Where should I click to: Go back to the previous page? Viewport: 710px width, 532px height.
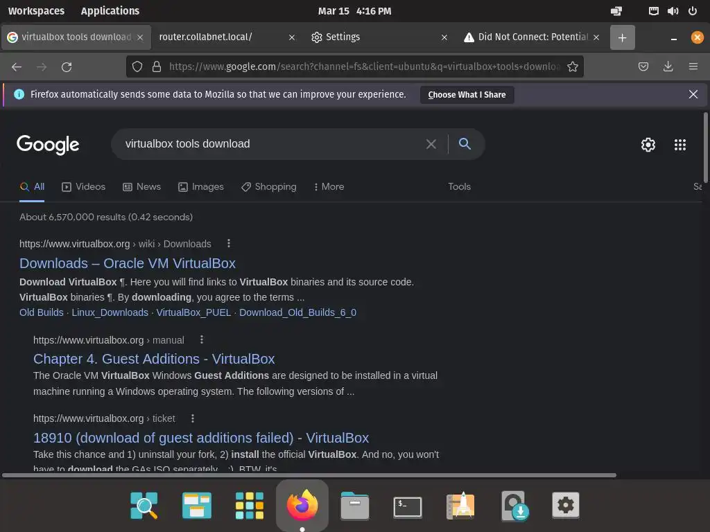pyautogui.click(x=17, y=67)
